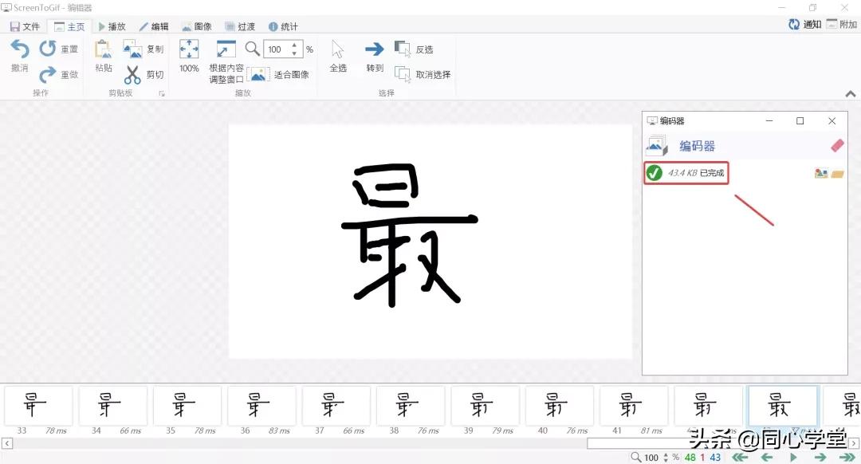
Task: Select frame 35 thumbnail in the timeline
Action: (187, 407)
